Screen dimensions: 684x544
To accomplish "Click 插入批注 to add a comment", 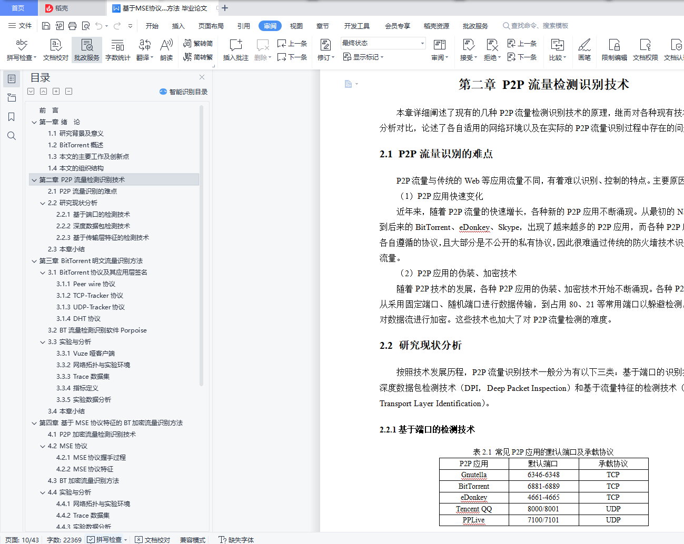I will click(236, 49).
